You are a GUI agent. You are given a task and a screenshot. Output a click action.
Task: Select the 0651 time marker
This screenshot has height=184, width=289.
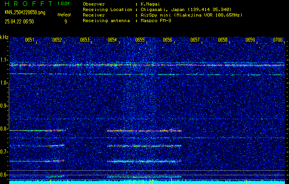(29, 40)
